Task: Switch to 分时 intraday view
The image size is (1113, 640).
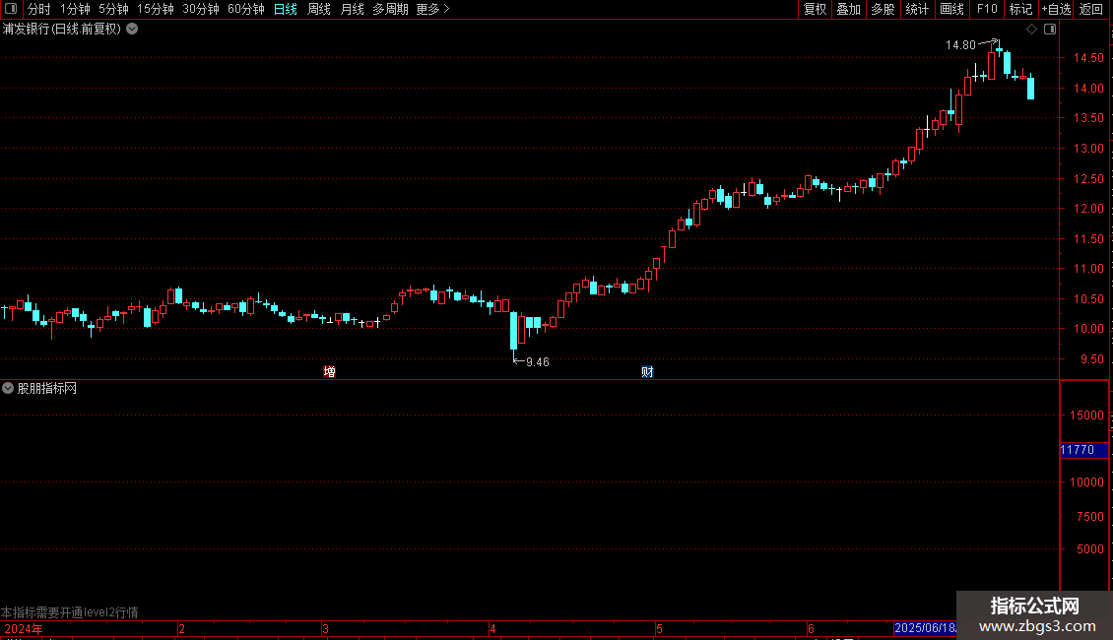Action: click(x=39, y=9)
